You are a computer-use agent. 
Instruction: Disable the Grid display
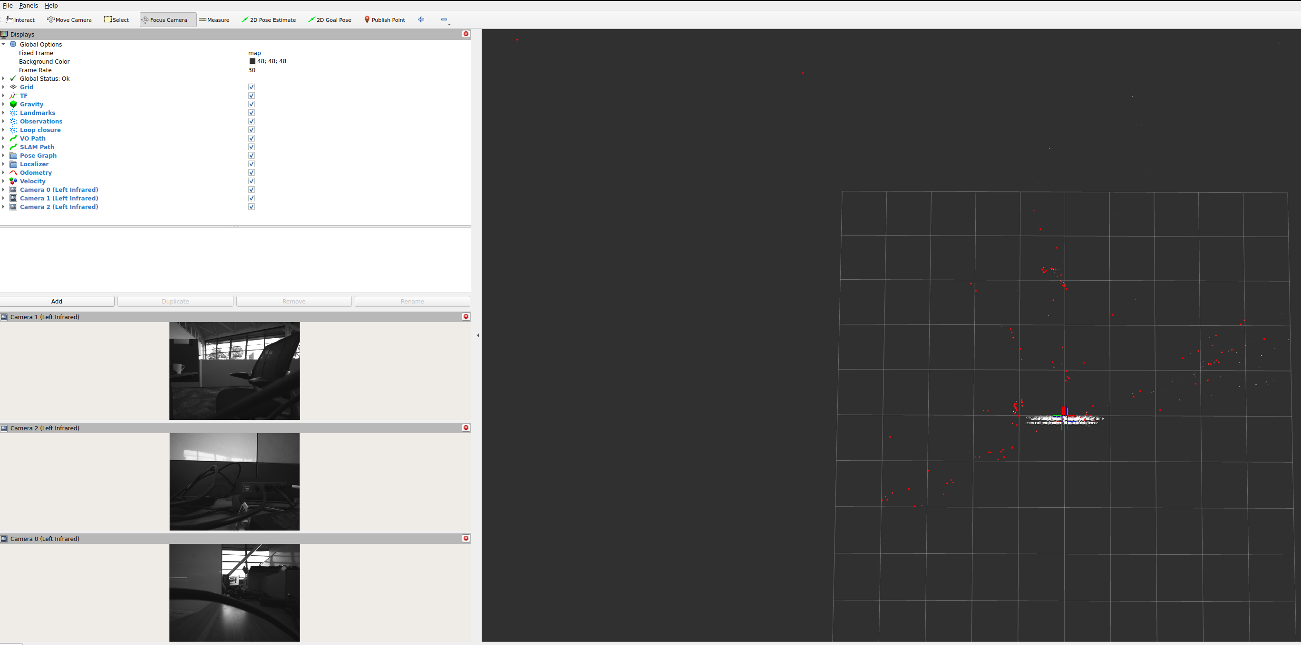pos(251,87)
